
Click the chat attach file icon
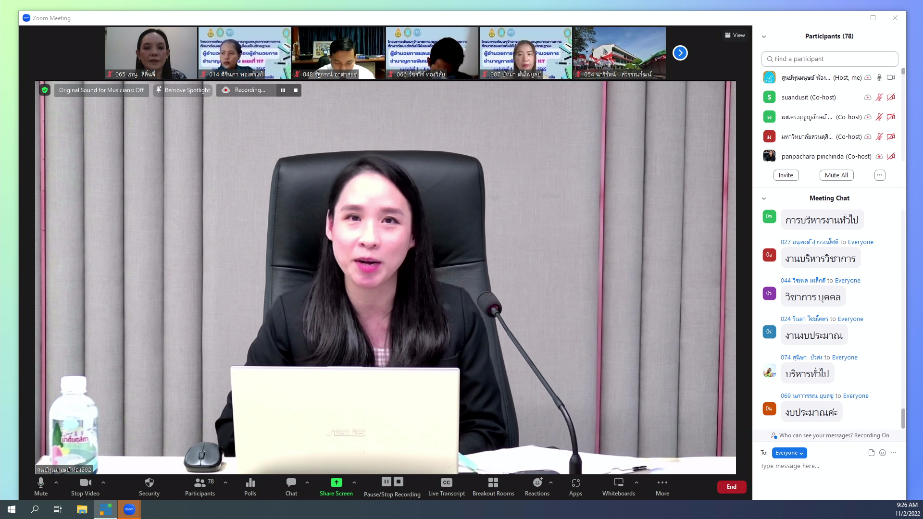pyautogui.click(x=871, y=453)
